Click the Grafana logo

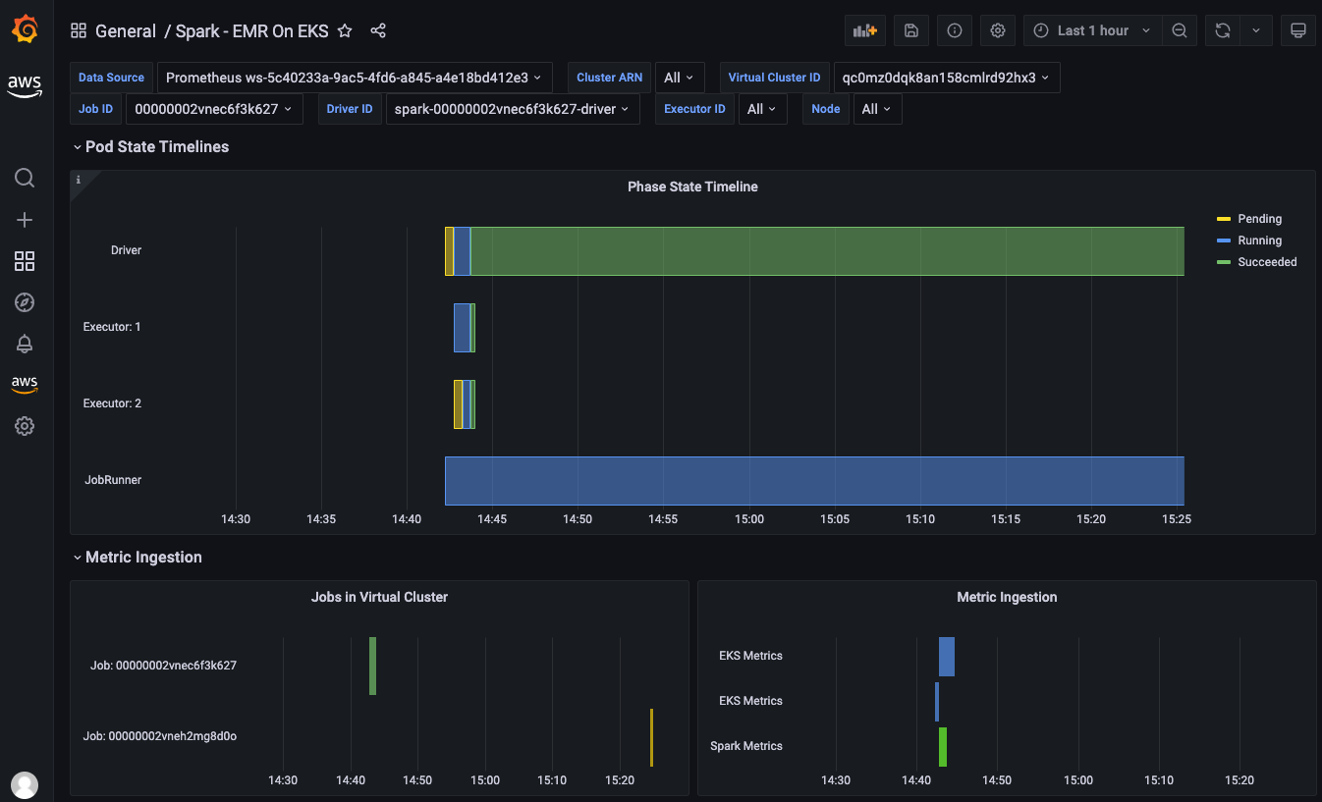point(25,28)
